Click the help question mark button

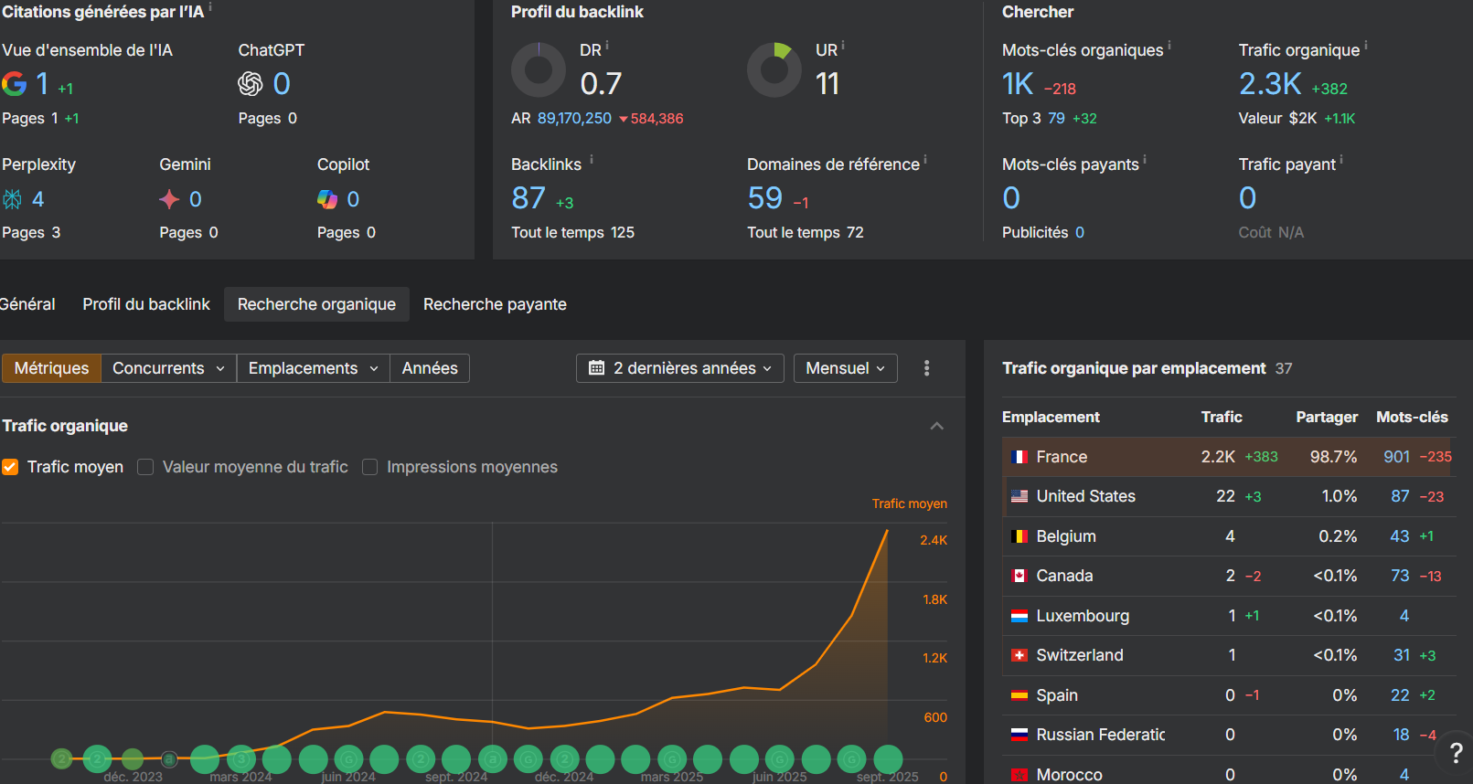click(1456, 752)
